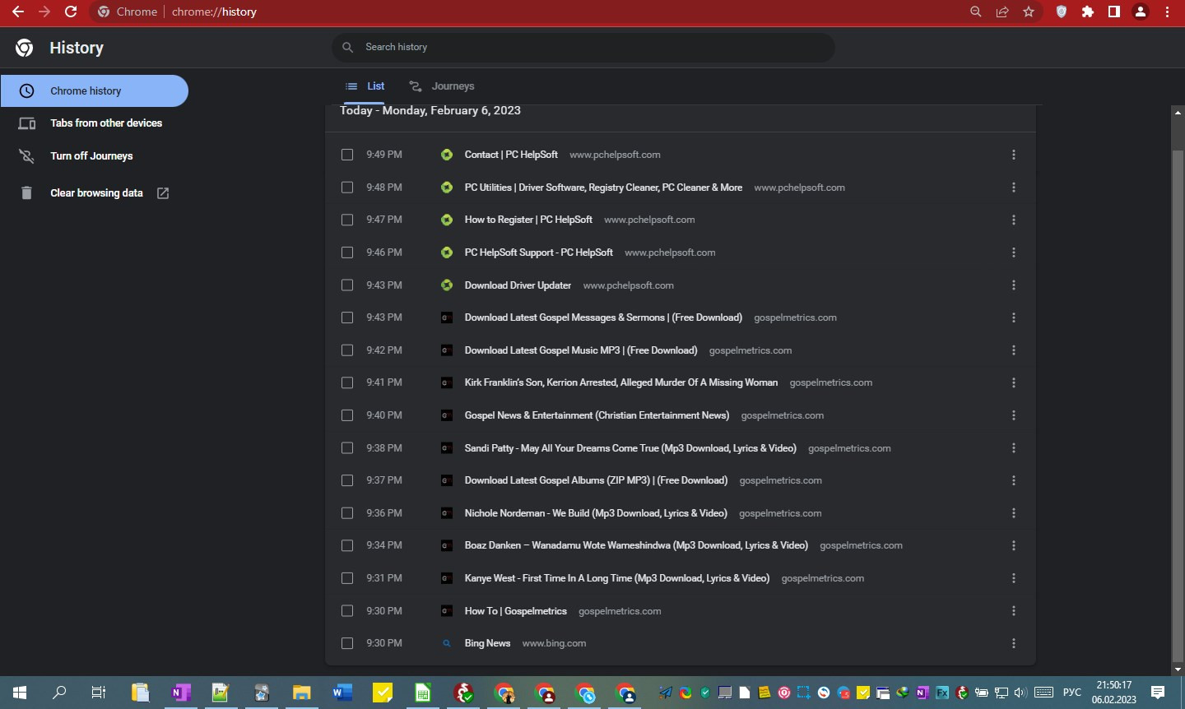This screenshot has height=709, width=1185.
Task: Click the PC Utilities entry favicon
Action: (447, 188)
